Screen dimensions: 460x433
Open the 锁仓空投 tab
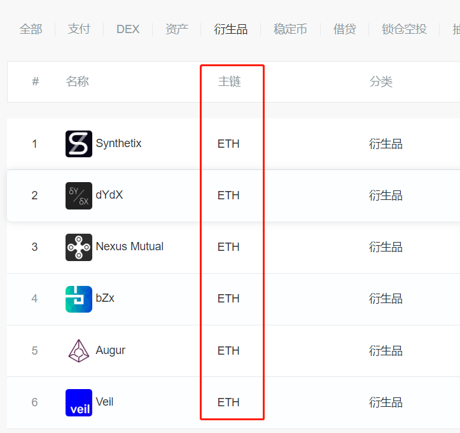tap(404, 29)
